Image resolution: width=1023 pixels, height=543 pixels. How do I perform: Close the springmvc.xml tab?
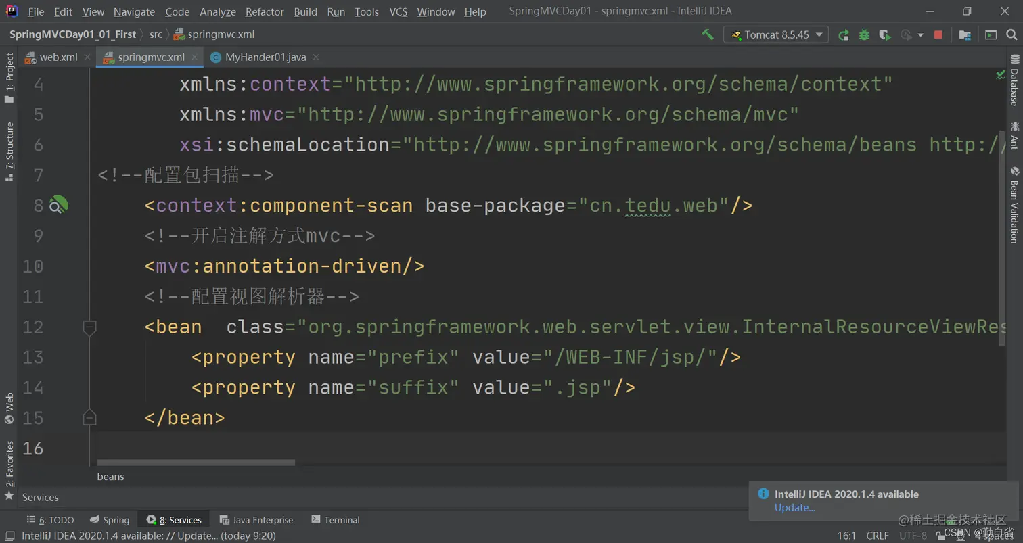pyautogui.click(x=194, y=57)
